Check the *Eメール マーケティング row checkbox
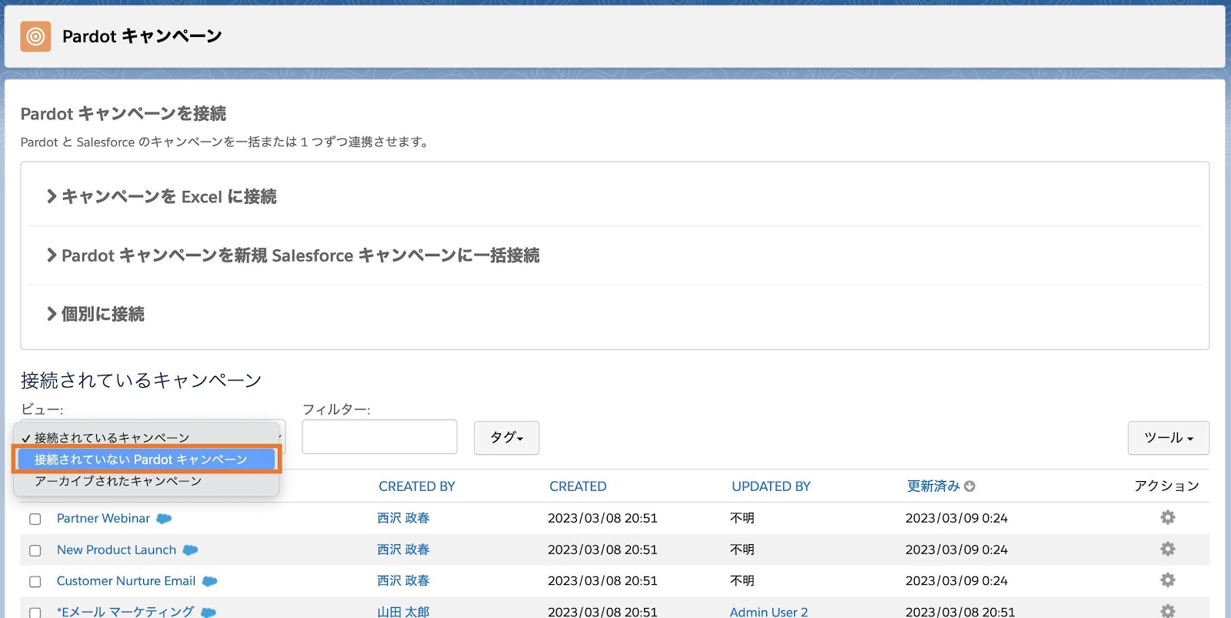The height and width of the screenshot is (618, 1231). [x=35, y=613]
